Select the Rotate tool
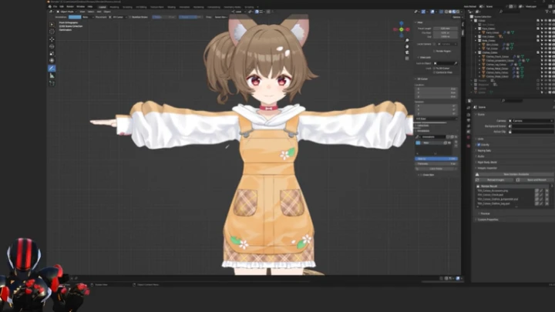The height and width of the screenshot is (312, 555). [x=52, y=46]
